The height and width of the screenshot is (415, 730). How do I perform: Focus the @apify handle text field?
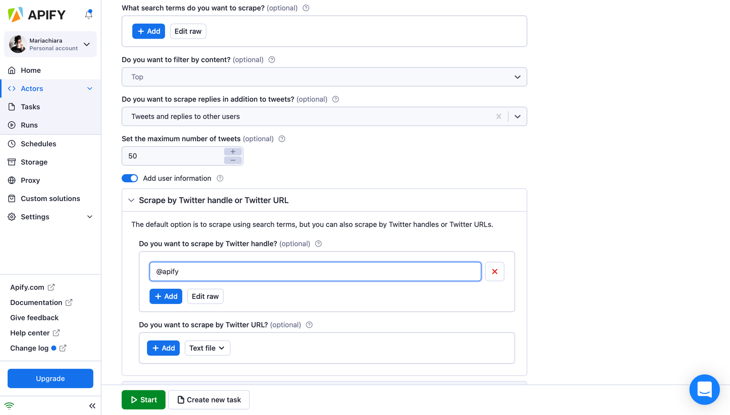pos(315,272)
